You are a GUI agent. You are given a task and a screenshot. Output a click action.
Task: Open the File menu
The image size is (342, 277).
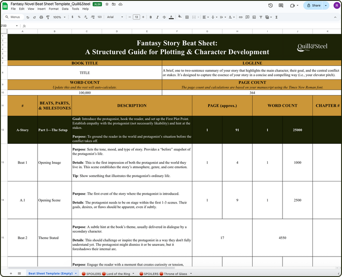(13, 9)
